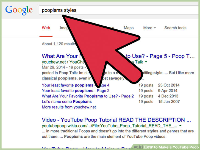The height and width of the screenshot is (150, 200).
Task: Click the 'About 1,120 results' count text
Action: 59,44
